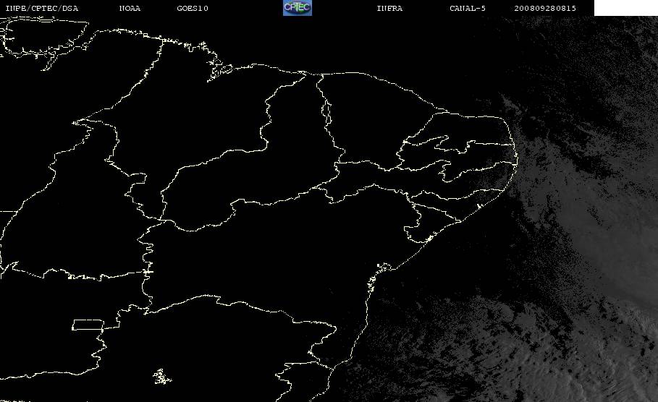This screenshot has height=402, width=658.
Task: Click the INPE/CPTEC/DSA header text
Action: tap(42, 9)
